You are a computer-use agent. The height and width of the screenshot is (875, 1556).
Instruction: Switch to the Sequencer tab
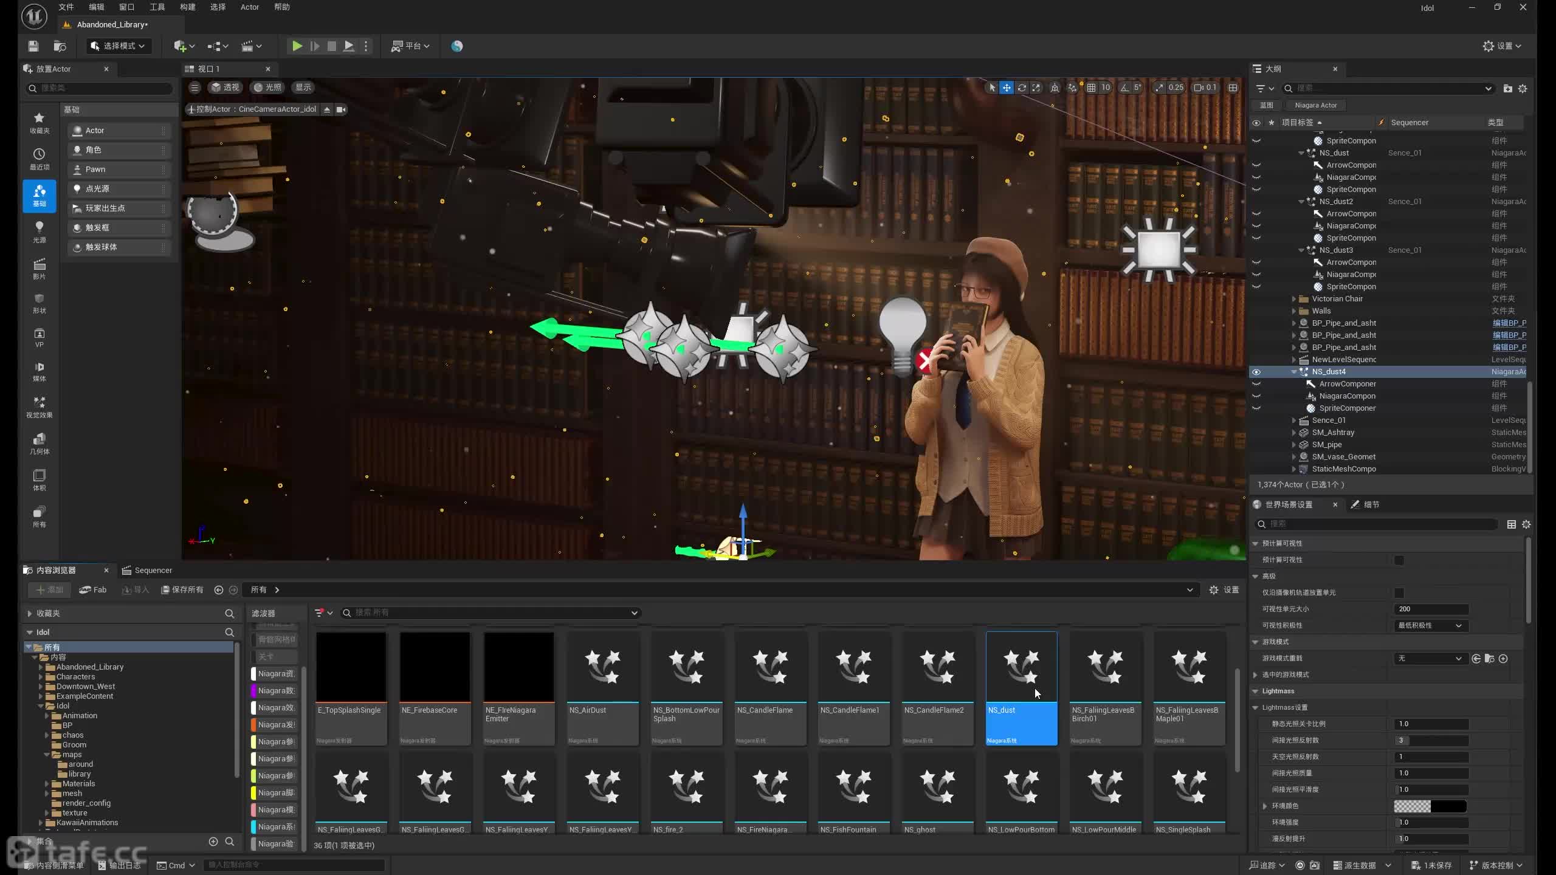pyautogui.click(x=147, y=570)
